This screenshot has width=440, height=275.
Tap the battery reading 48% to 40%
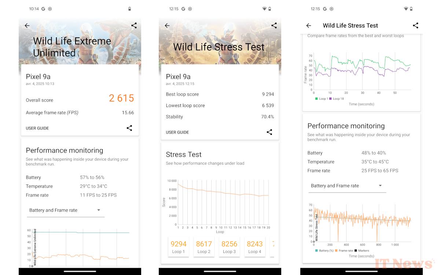[374, 153]
